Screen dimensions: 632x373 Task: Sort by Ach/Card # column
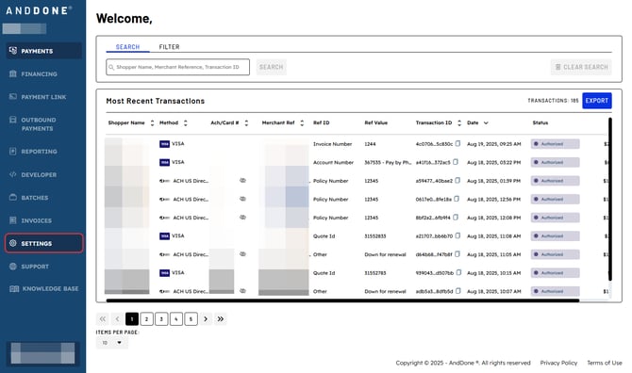point(246,123)
